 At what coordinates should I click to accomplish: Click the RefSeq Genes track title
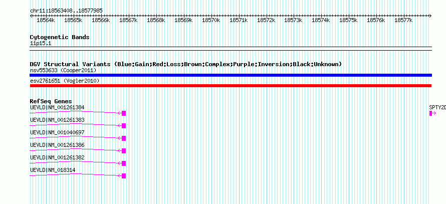click(51, 101)
